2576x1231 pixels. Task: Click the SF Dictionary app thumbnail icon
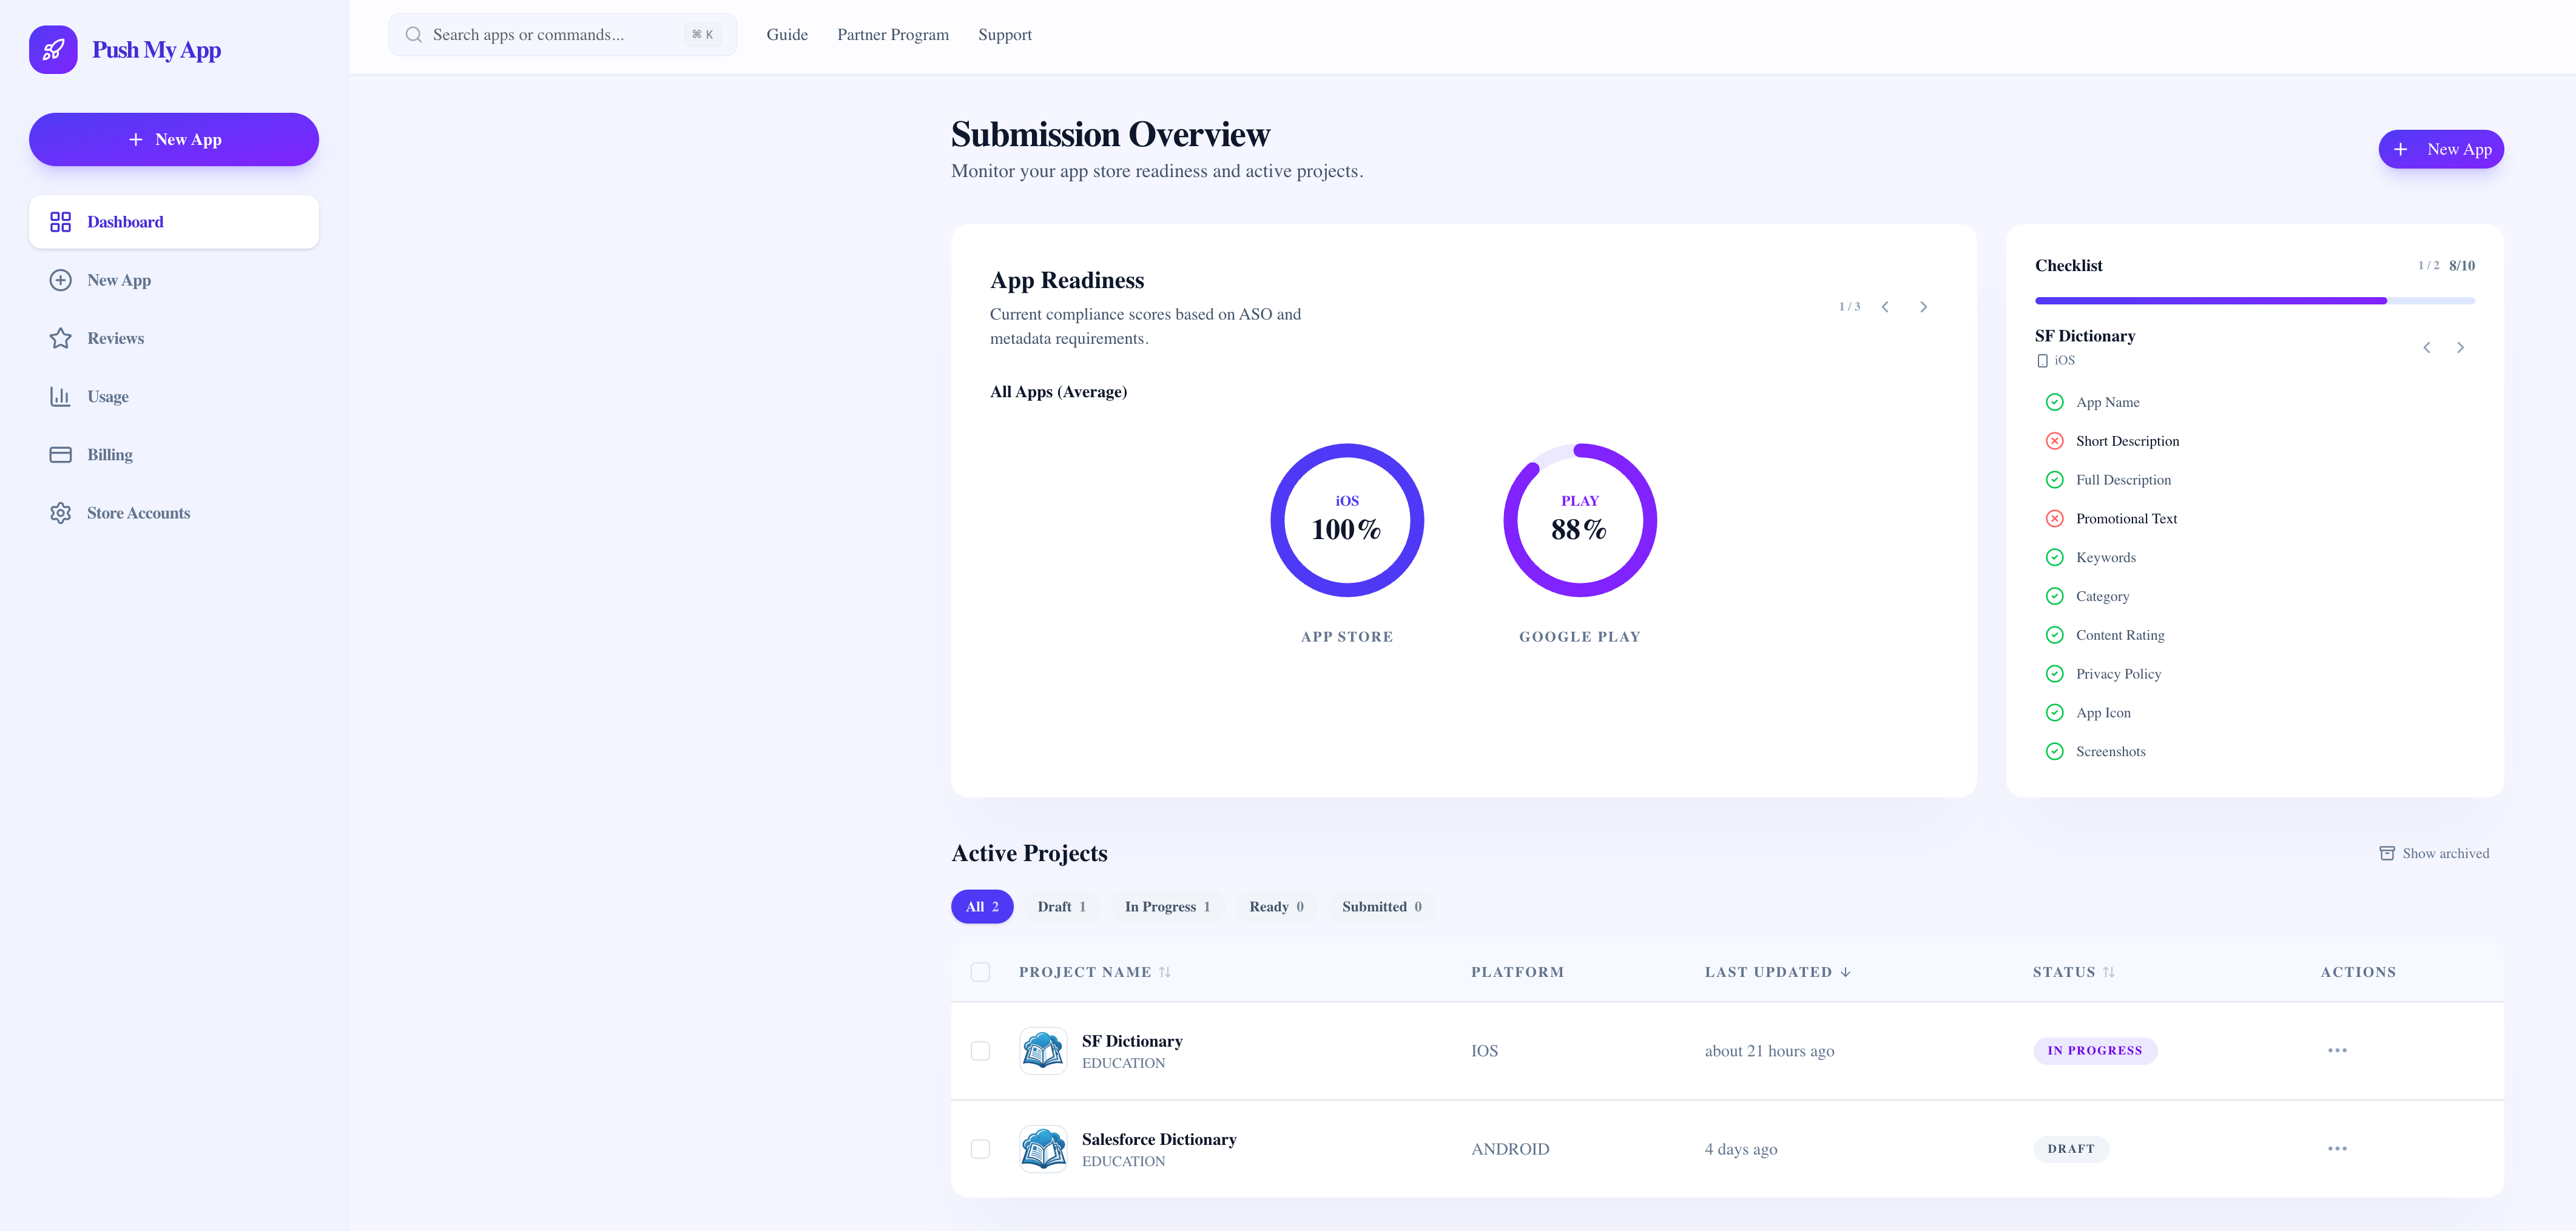coord(1042,1051)
